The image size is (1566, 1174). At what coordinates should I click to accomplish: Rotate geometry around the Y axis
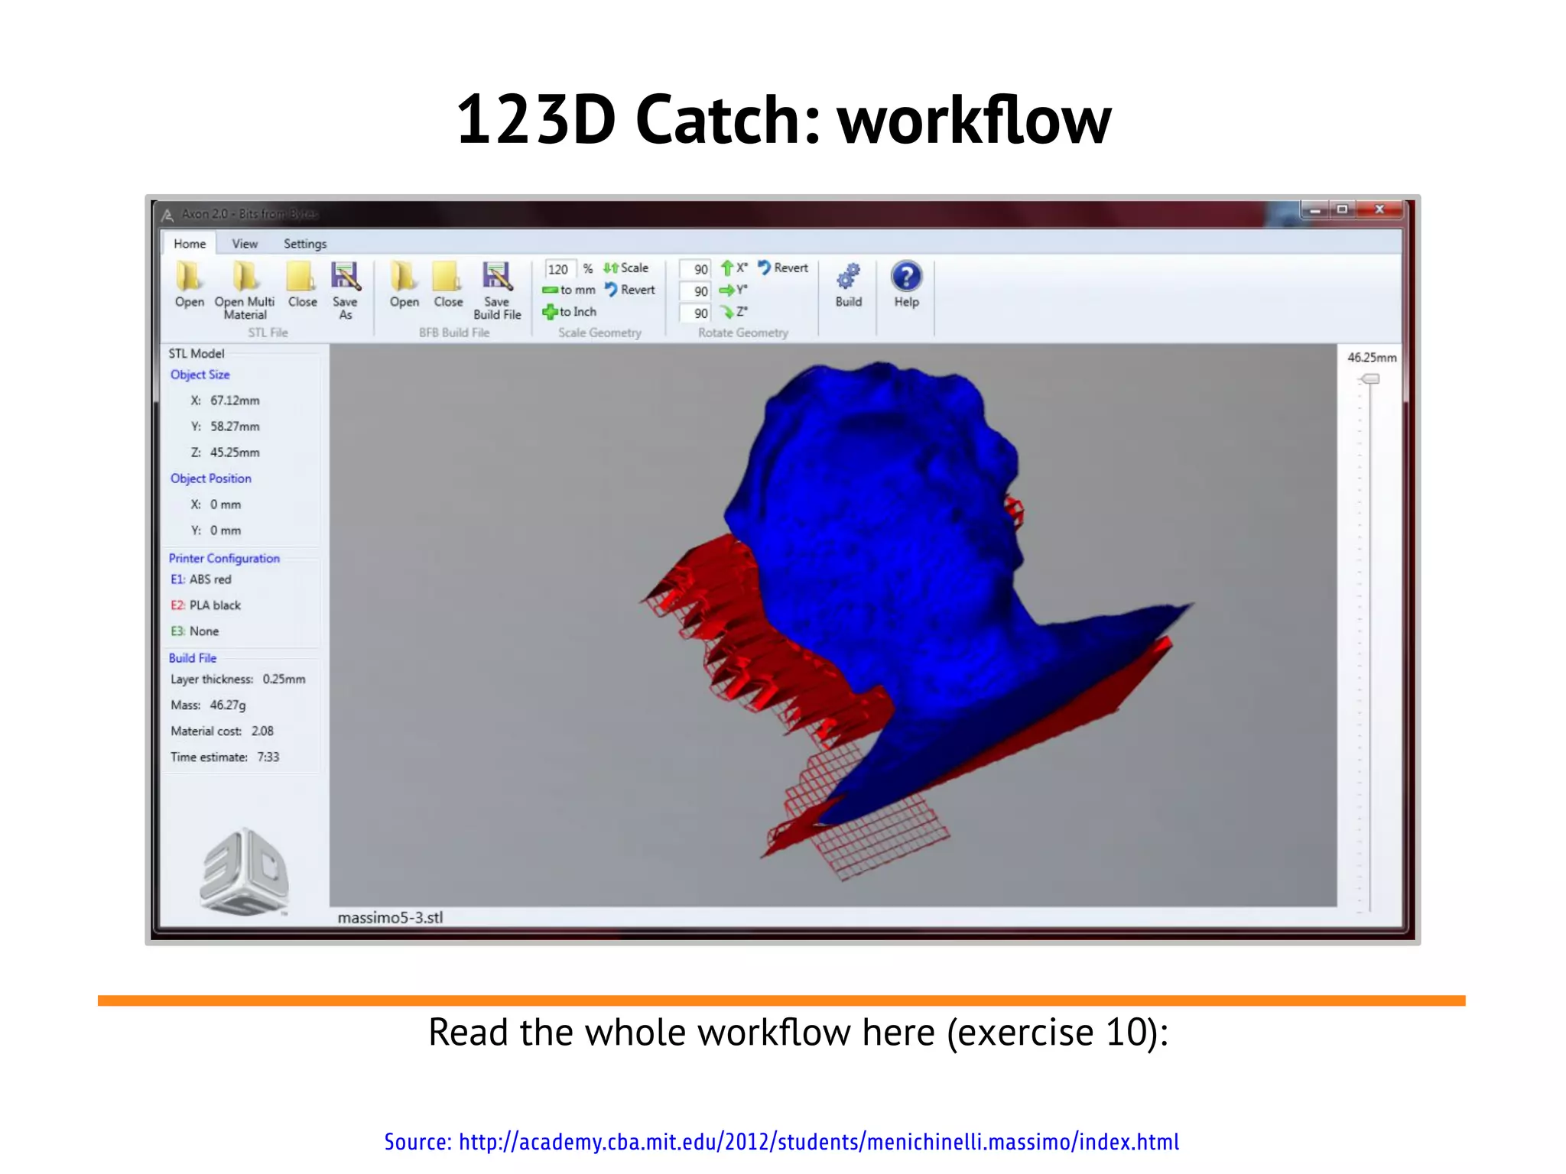[734, 290]
